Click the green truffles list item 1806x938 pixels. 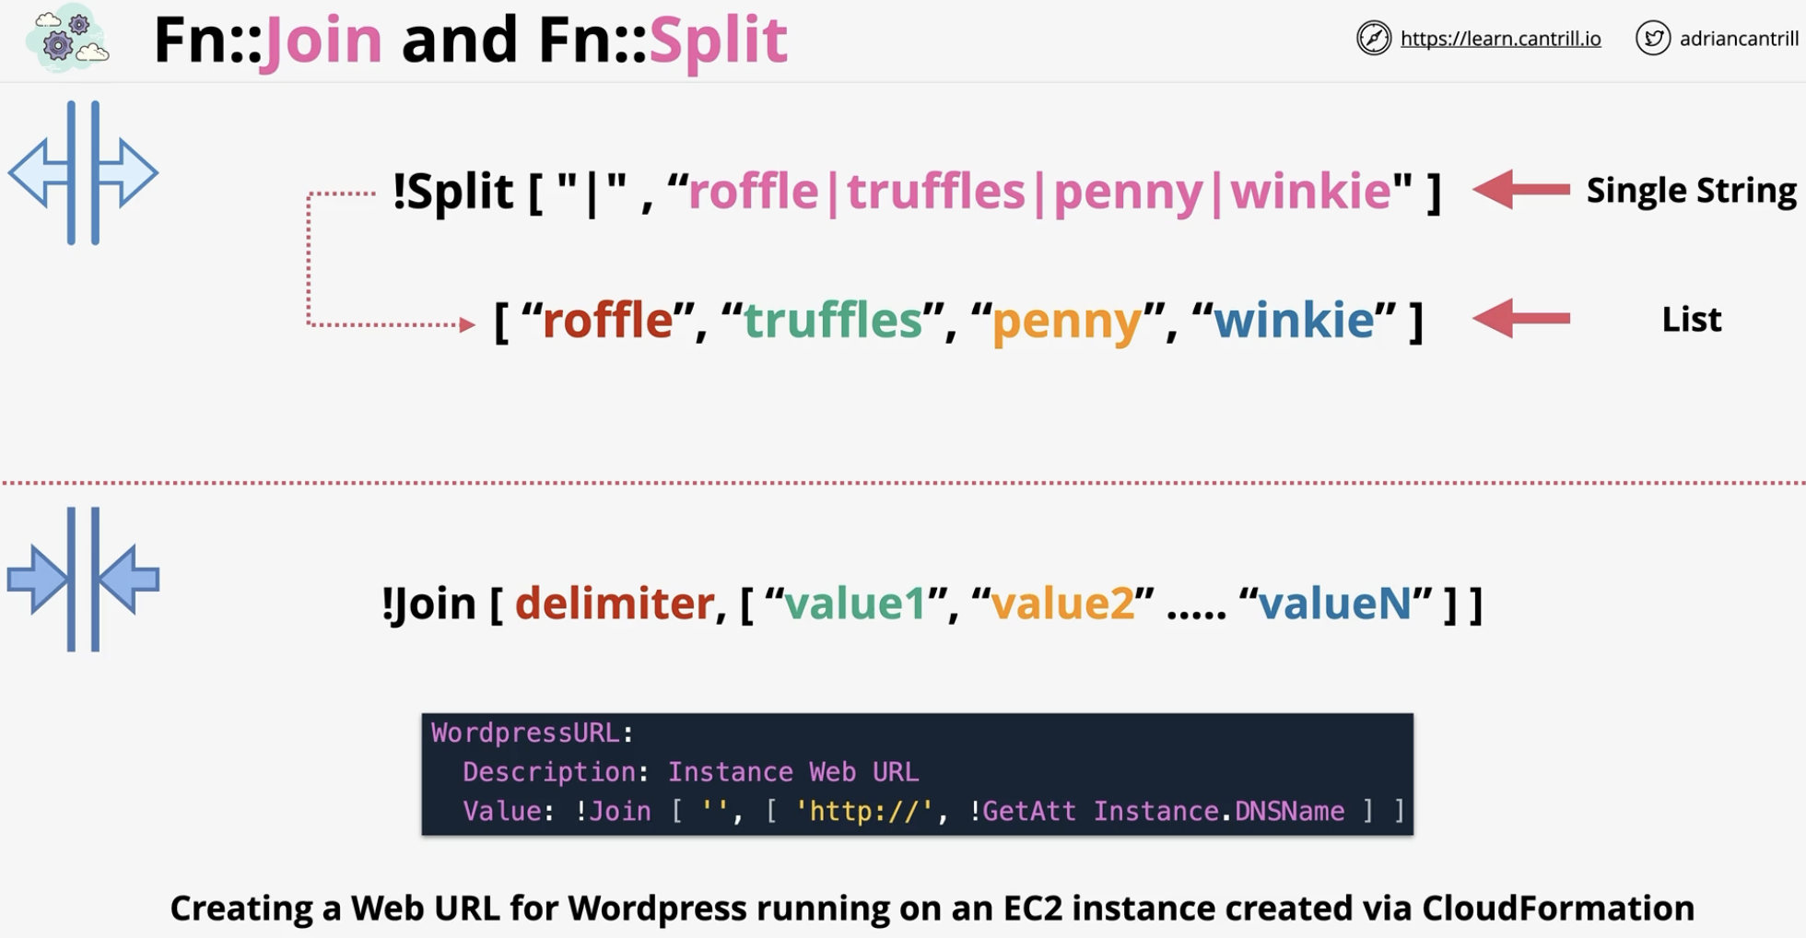point(833,320)
